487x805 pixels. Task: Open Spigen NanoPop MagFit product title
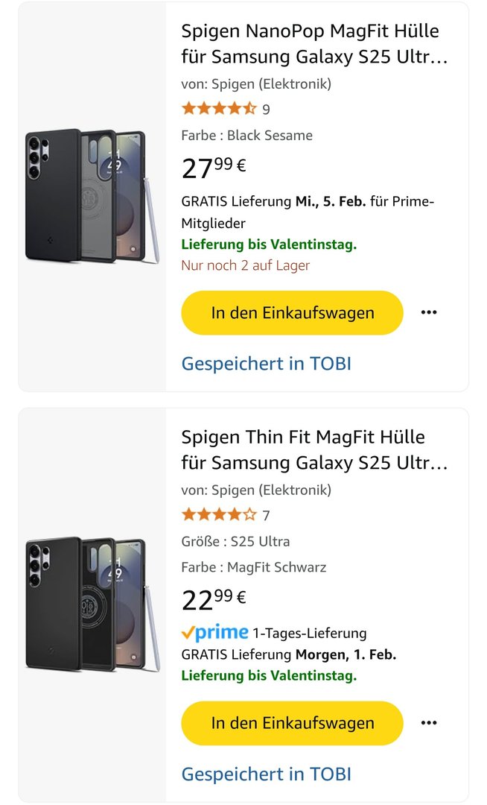click(314, 44)
